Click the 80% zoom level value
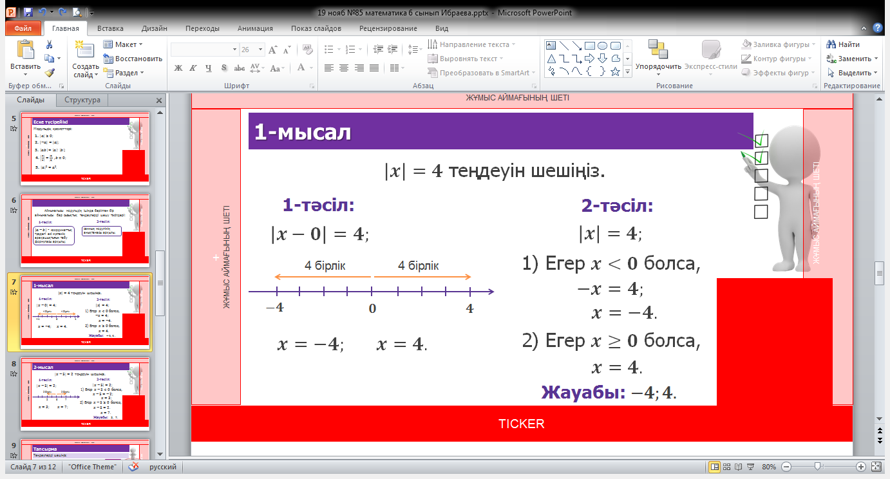Image resolution: width=890 pixels, height=479 pixels. pos(769,467)
